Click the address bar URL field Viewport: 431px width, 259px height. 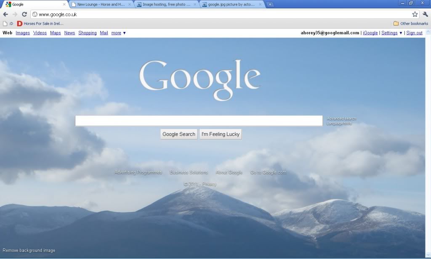[210, 14]
